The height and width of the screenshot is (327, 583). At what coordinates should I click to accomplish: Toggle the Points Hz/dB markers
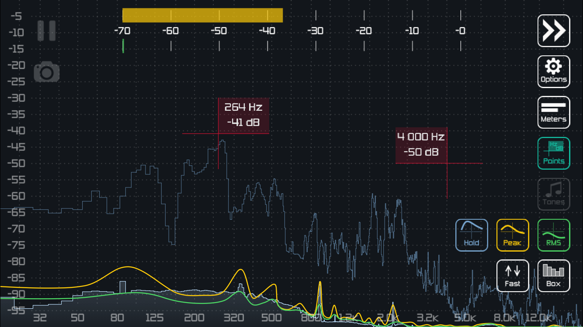click(x=553, y=153)
